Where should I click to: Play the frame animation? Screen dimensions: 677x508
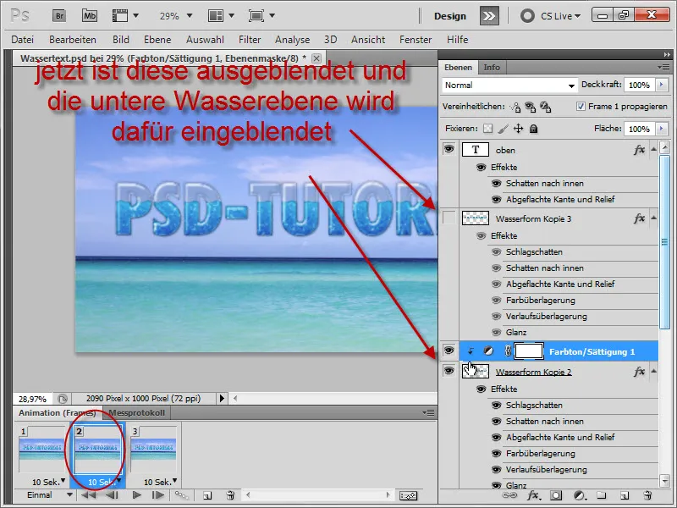pyautogui.click(x=137, y=495)
